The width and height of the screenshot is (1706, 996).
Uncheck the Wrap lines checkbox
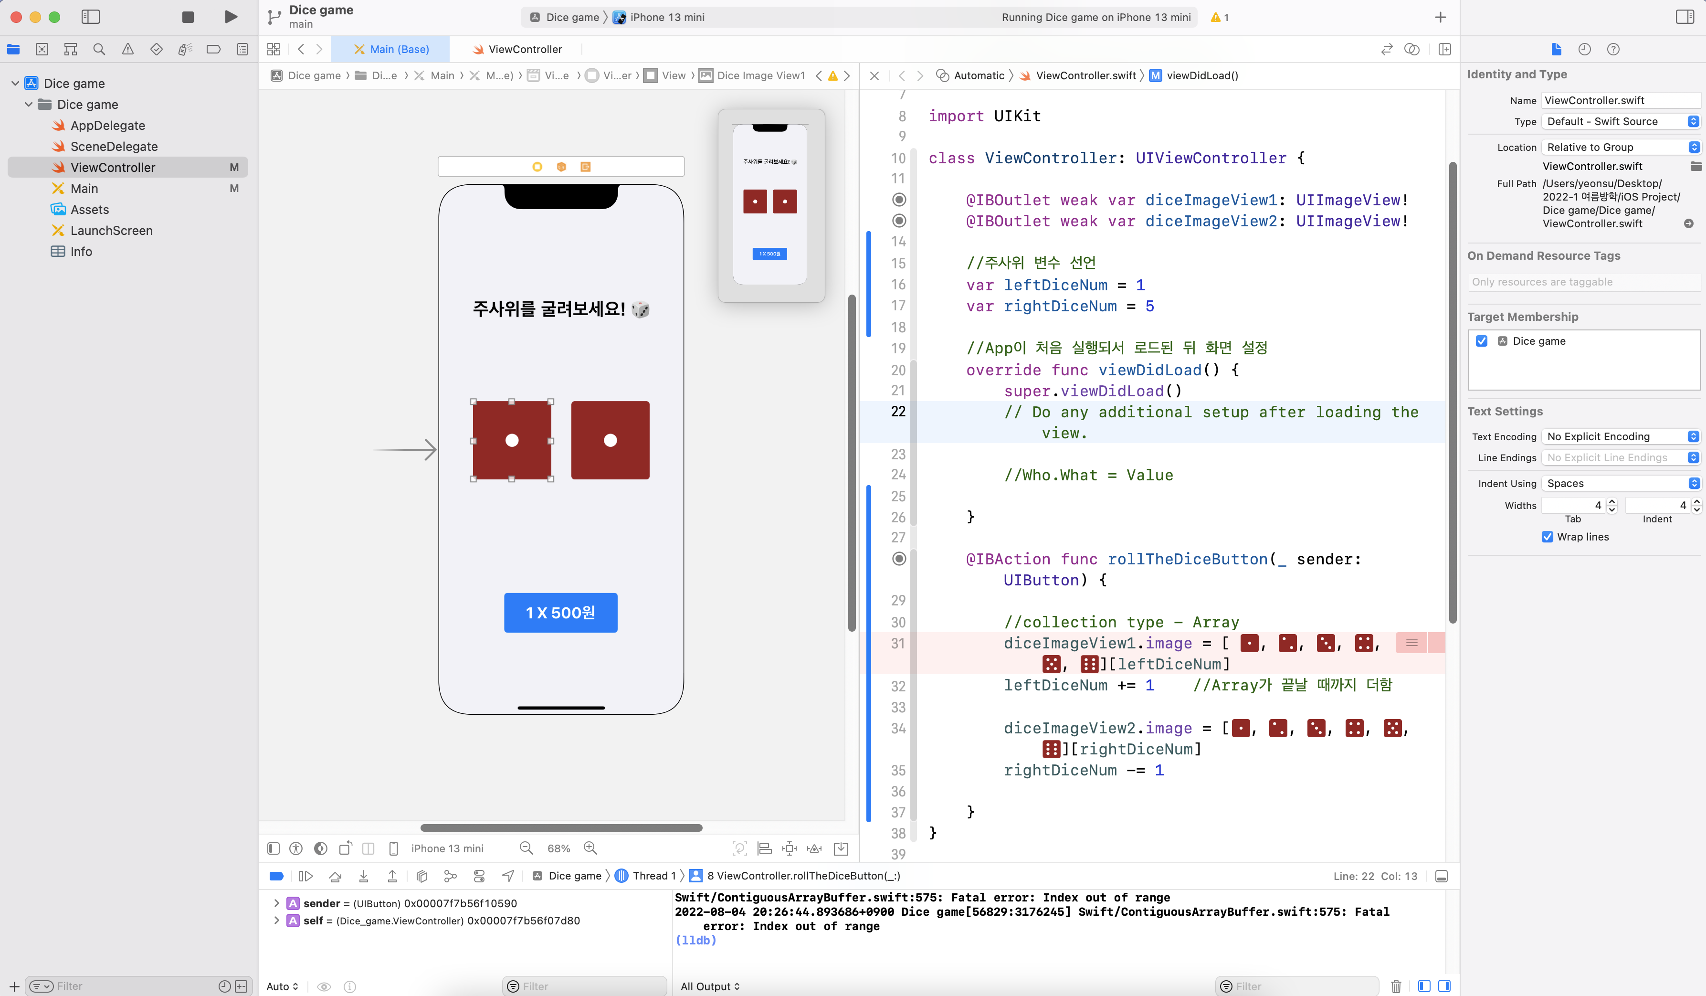pos(1548,536)
